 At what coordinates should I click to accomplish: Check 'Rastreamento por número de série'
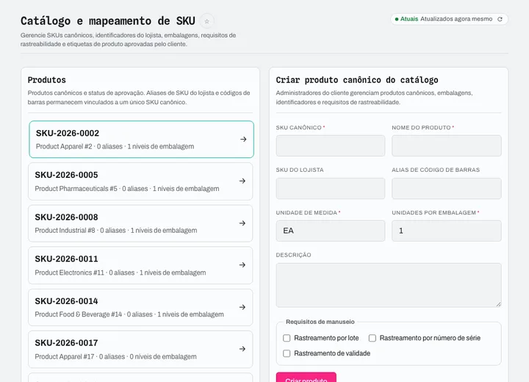click(x=372, y=338)
